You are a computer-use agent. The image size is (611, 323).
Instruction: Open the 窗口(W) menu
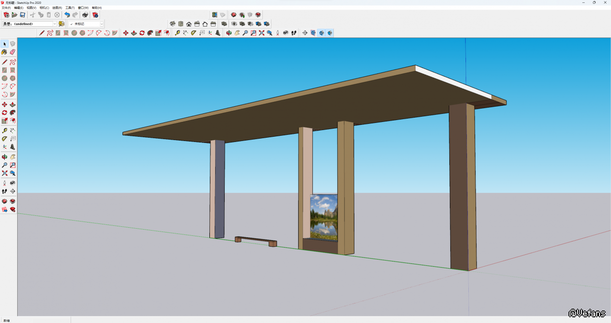[83, 8]
